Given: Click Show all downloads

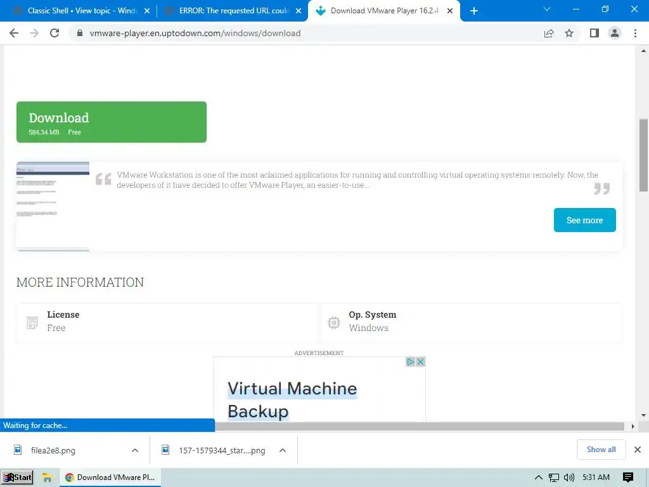Looking at the screenshot, I should coord(601,450).
